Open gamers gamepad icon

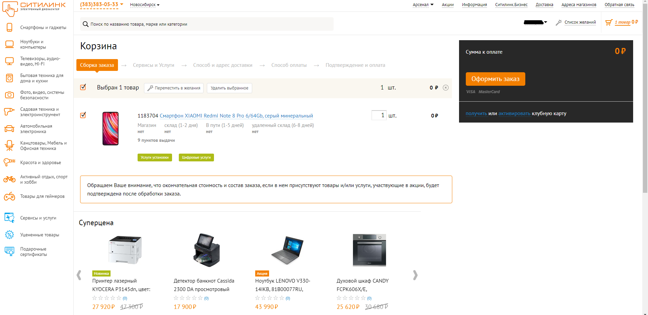click(9, 196)
